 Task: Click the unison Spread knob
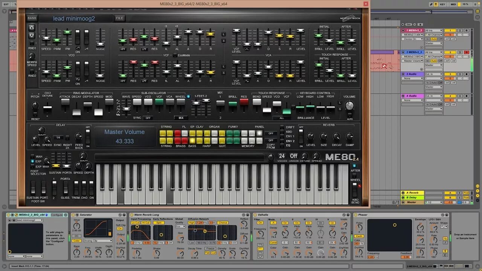tap(317, 156)
